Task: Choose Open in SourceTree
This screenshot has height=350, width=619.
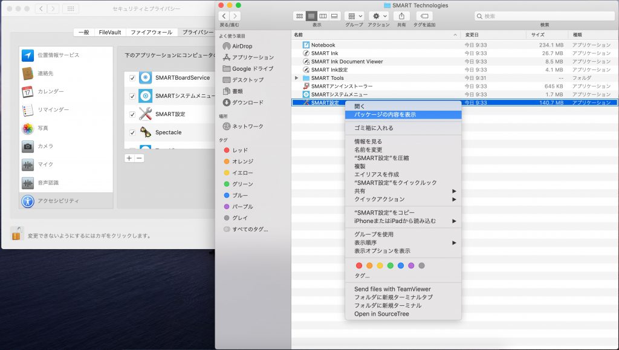Action: pyautogui.click(x=403, y=314)
